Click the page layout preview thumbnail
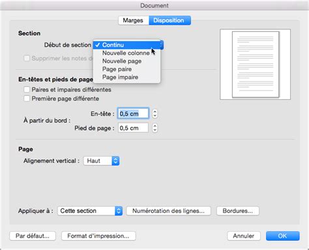This screenshot has height=250, width=309. 256,65
